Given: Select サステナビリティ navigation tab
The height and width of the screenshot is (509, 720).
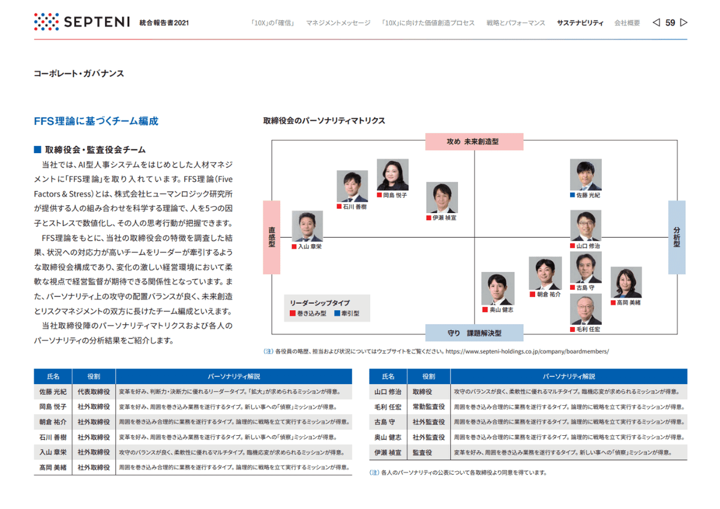Looking at the screenshot, I should tap(580, 23).
